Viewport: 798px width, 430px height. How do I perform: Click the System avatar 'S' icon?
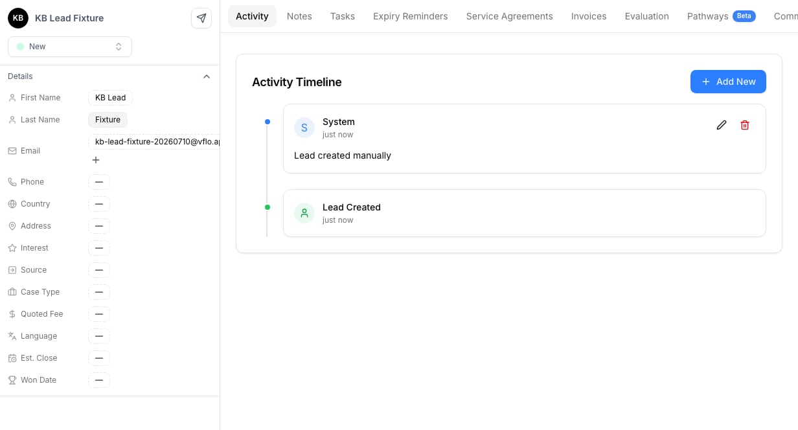tap(304, 128)
